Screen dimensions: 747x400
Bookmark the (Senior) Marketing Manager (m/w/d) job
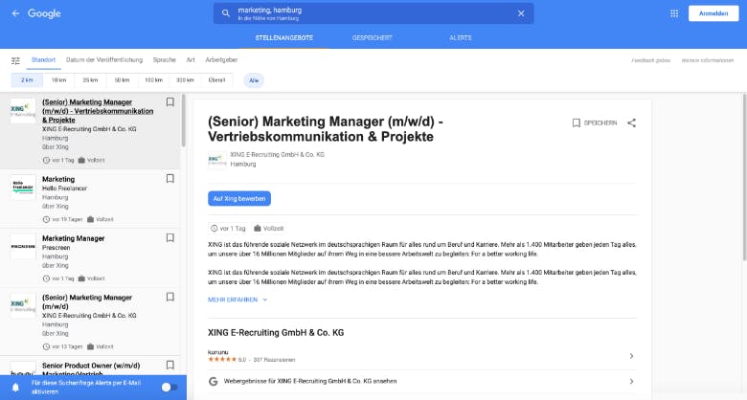(170, 297)
